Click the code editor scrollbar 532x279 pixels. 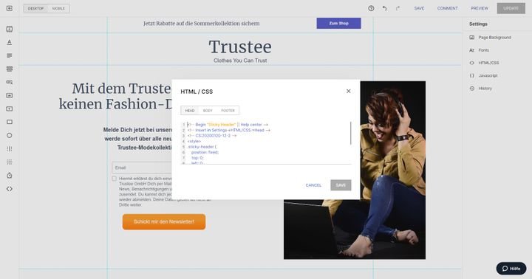click(350, 134)
